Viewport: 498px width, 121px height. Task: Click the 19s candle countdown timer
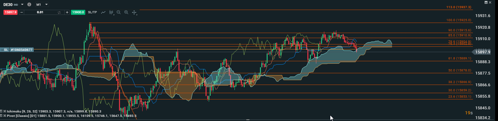coord(469,113)
